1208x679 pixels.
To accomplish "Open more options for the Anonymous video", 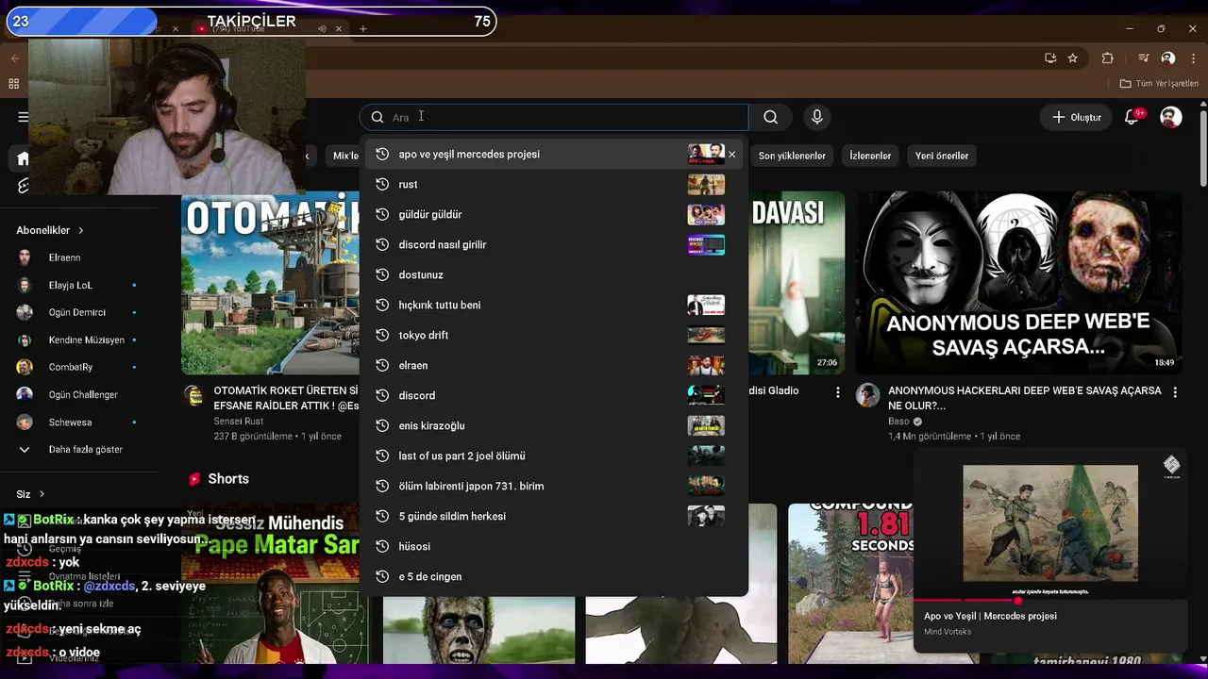I will click(1175, 392).
